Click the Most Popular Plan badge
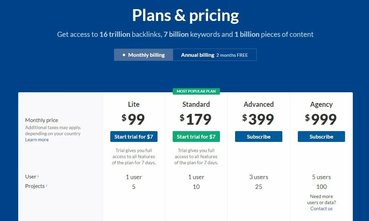 pos(196,91)
